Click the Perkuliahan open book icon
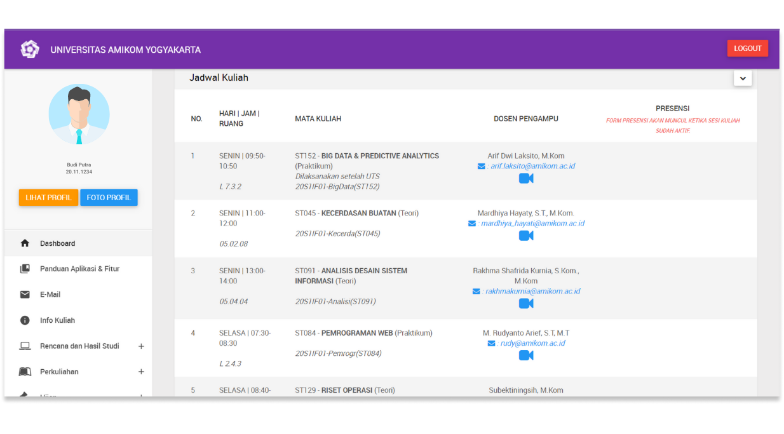 click(25, 372)
